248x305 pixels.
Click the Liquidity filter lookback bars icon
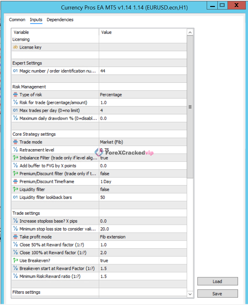pyautogui.click(x=15, y=197)
